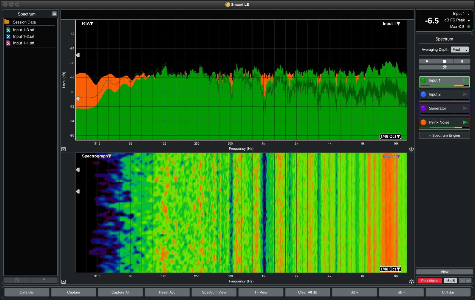Select the Input 1-1.srf file name
Image resolution: width=475 pixels, height=300 pixels.
click(x=24, y=43)
